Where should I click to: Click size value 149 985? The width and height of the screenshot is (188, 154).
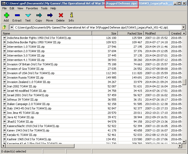tap(111, 78)
